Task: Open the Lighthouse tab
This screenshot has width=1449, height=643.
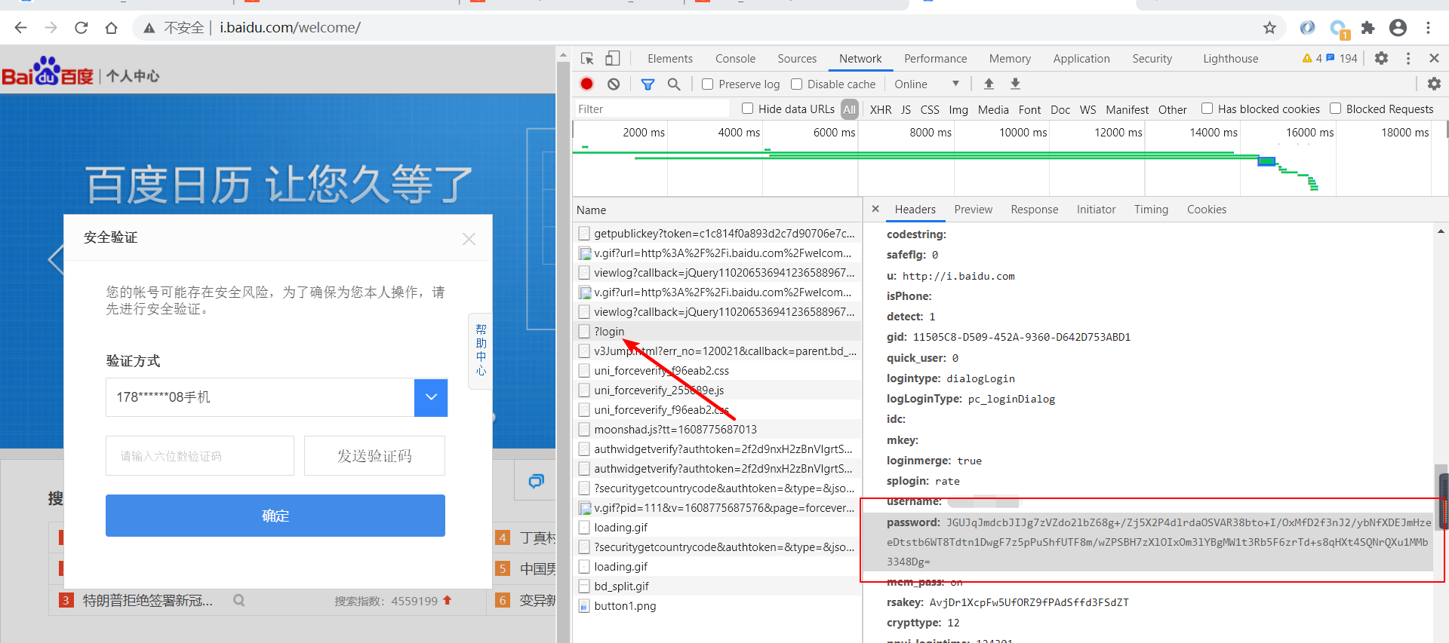Action: (1230, 59)
